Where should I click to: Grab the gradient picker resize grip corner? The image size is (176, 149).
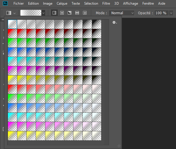tap(118, 145)
